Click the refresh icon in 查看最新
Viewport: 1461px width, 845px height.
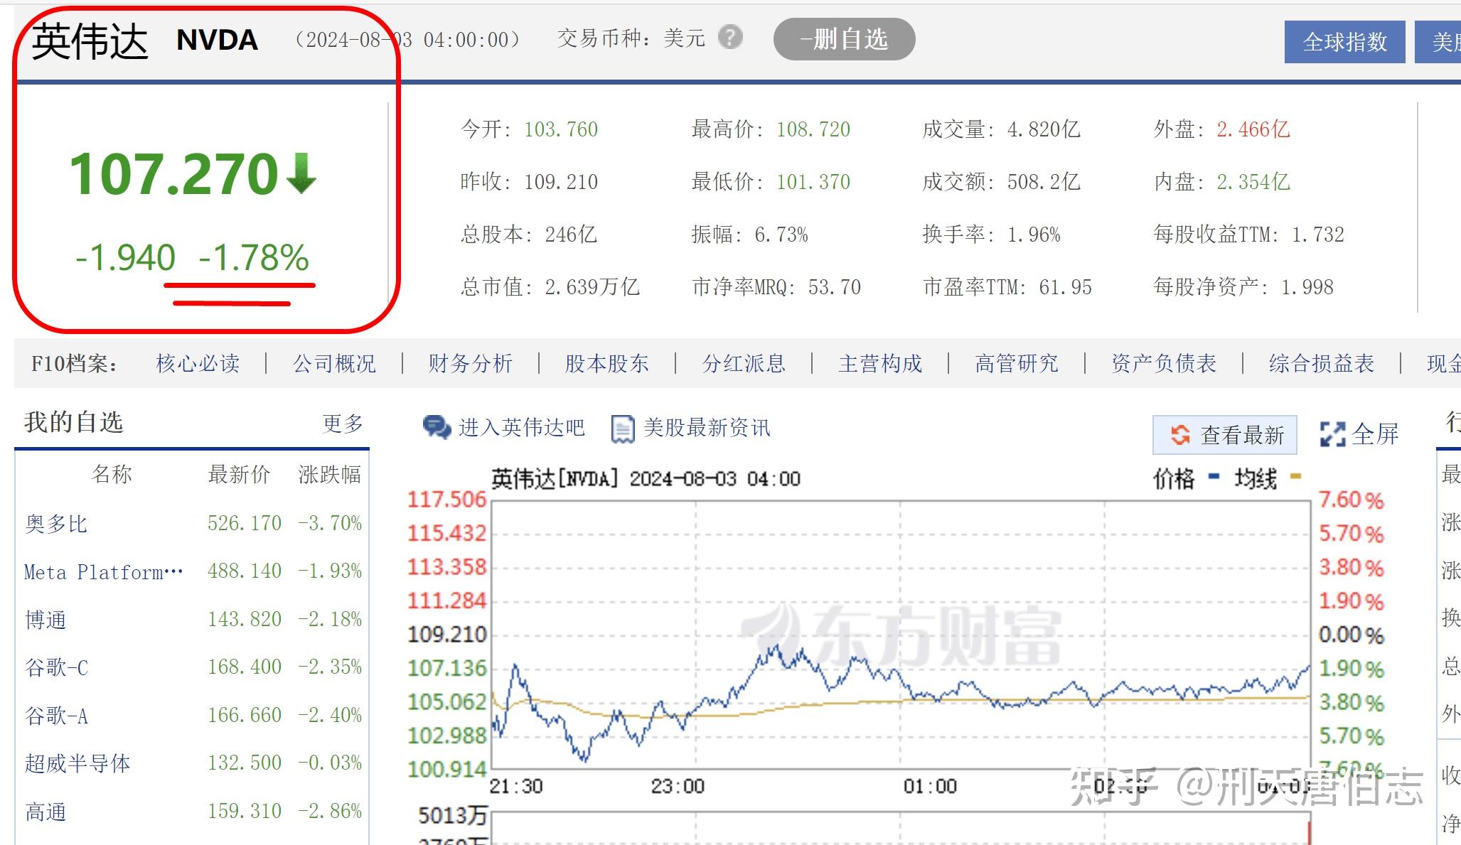[1180, 434]
